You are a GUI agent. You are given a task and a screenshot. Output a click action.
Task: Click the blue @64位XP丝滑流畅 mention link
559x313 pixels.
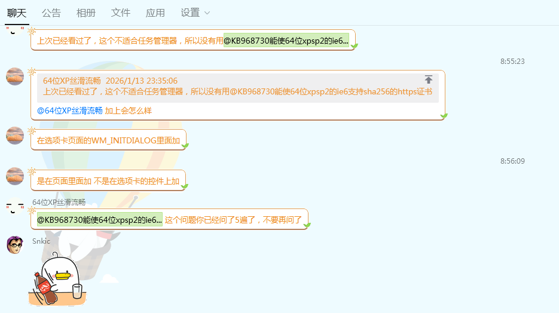70,111
